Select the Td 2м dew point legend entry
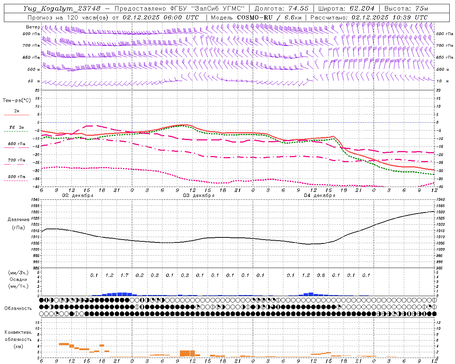 pos(17,127)
